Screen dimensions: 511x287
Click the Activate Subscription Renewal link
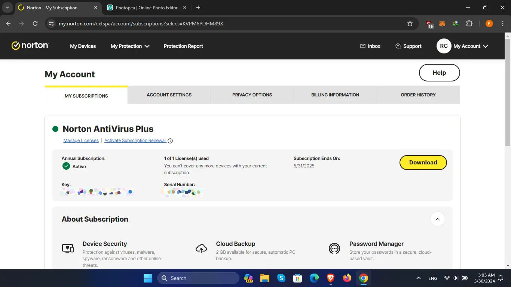(x=135, y=141)
